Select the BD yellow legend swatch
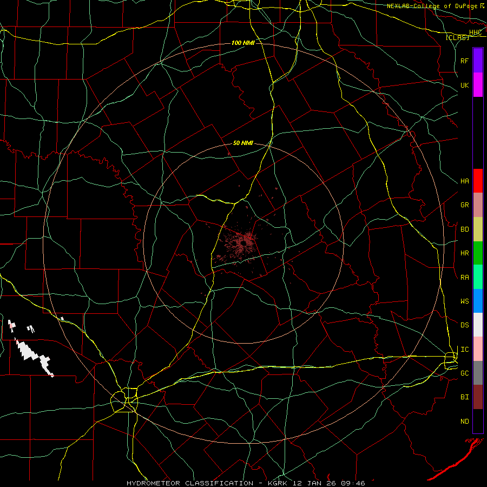This screenshot has width=487, height=487. pyautogui.click(x=478, y=229)
